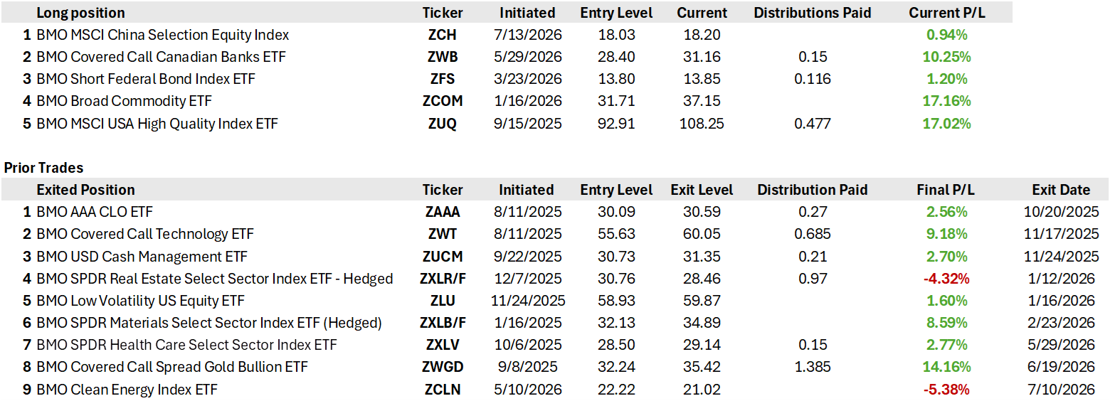
Task: Select the 1.385 distribution paid value
Action: pyautogui.click(x=812, y=367)
